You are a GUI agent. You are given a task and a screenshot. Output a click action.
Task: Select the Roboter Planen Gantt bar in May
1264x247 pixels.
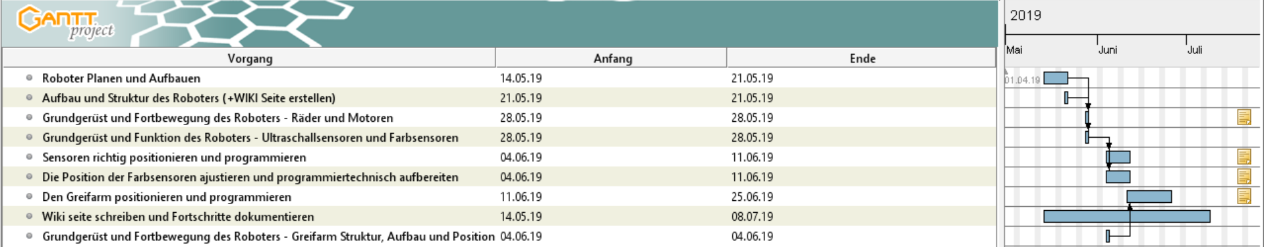pyautogui.click(x=1056, y=78)
